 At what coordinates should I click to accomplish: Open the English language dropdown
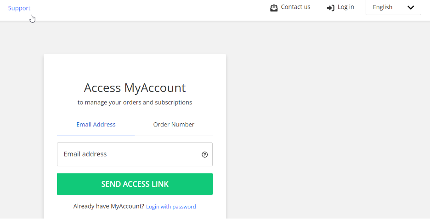tap(393, 7)
